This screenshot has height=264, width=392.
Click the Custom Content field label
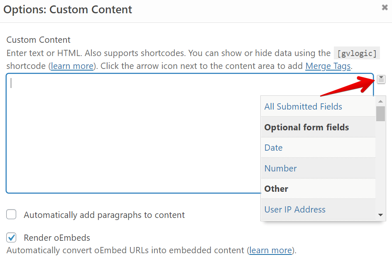pos(39,40)
